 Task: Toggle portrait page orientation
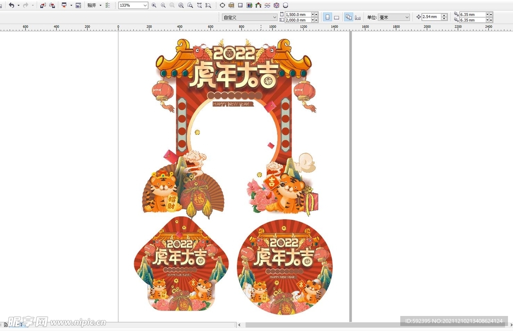click(327, 17)
